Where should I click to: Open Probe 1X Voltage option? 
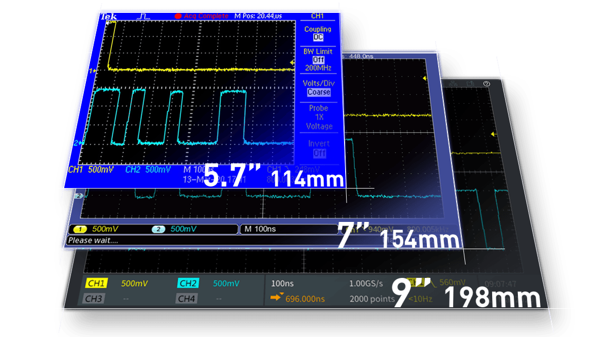pyautogui.click(x=319, y=117)
